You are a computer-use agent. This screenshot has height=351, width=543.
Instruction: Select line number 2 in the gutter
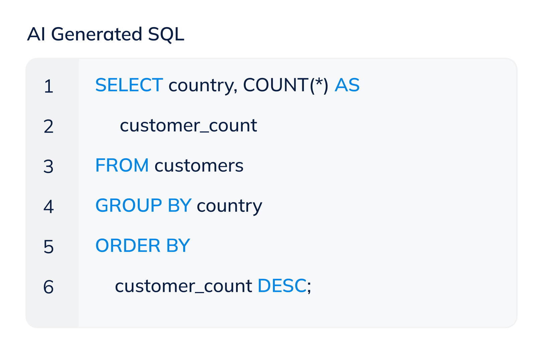[x=49, y=126]
